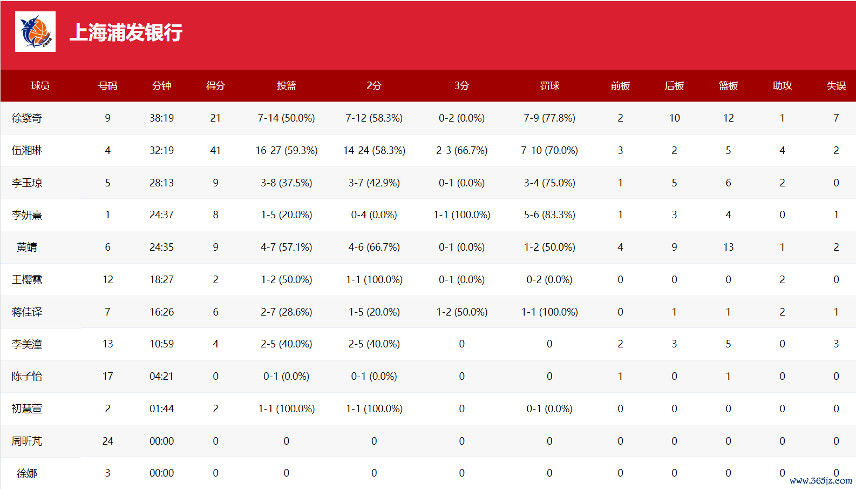Click the www.365jz.com watermark link
Screen dimensions: 856x489
[x=821, y=480]
